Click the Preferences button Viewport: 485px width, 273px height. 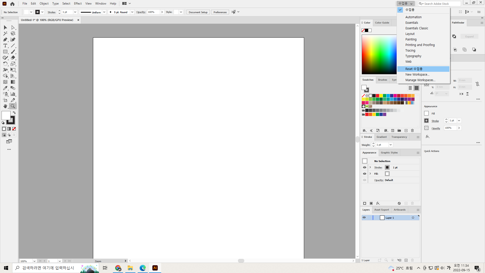coord(220,12)
